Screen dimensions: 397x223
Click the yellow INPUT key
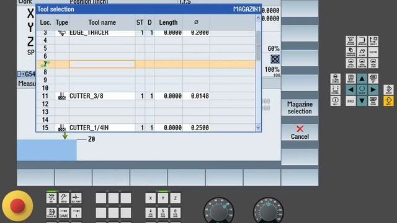point(389,101)
